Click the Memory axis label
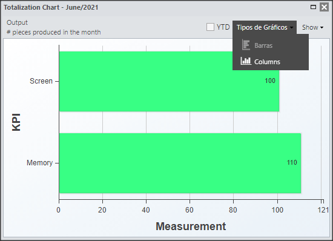This screenshot has width=333, height=241. 39,163
